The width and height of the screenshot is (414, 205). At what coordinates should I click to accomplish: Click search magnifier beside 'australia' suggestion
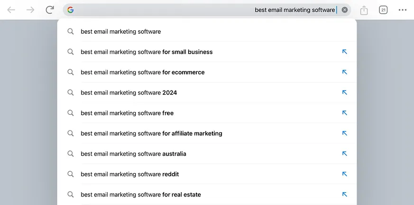click(71, 154)
